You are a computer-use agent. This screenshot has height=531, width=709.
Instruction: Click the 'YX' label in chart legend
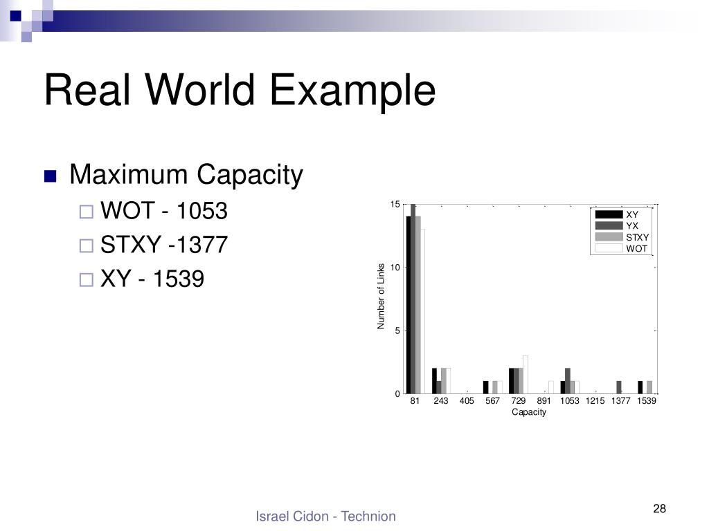tap(632, 226)
